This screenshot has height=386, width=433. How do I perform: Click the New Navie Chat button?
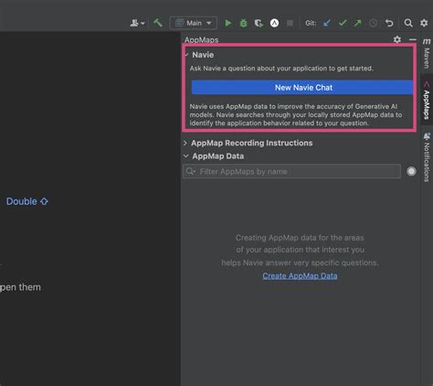click(x=302, y=88)
